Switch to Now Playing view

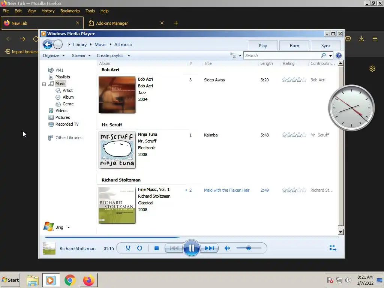[x=333, y=248]
